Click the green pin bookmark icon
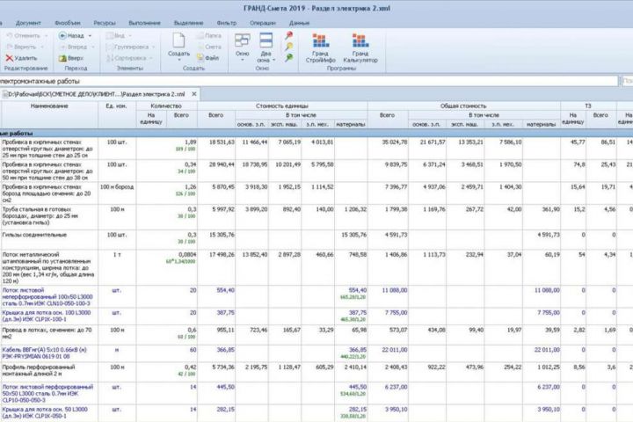The height and width of the screenshot is (422, 633). pos(289,58)
